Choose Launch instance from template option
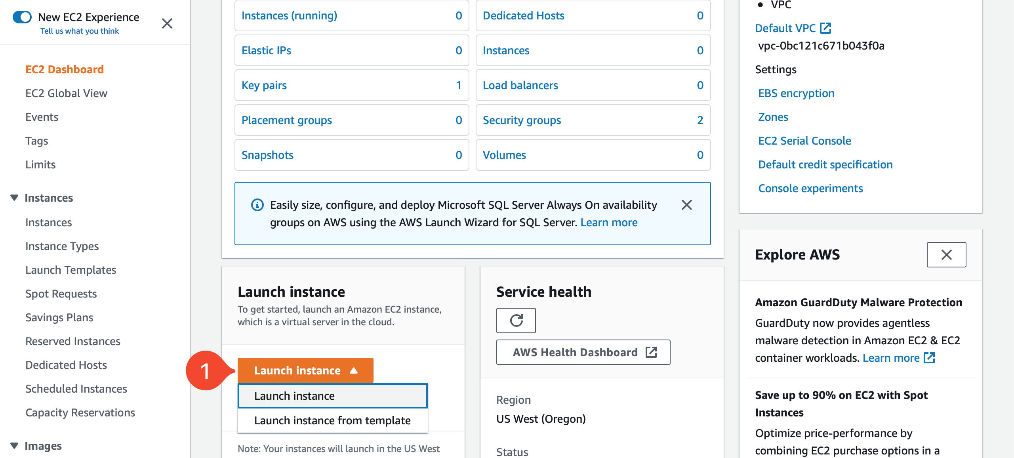Viewport: 1014px width, 458px height. point(332,420)
